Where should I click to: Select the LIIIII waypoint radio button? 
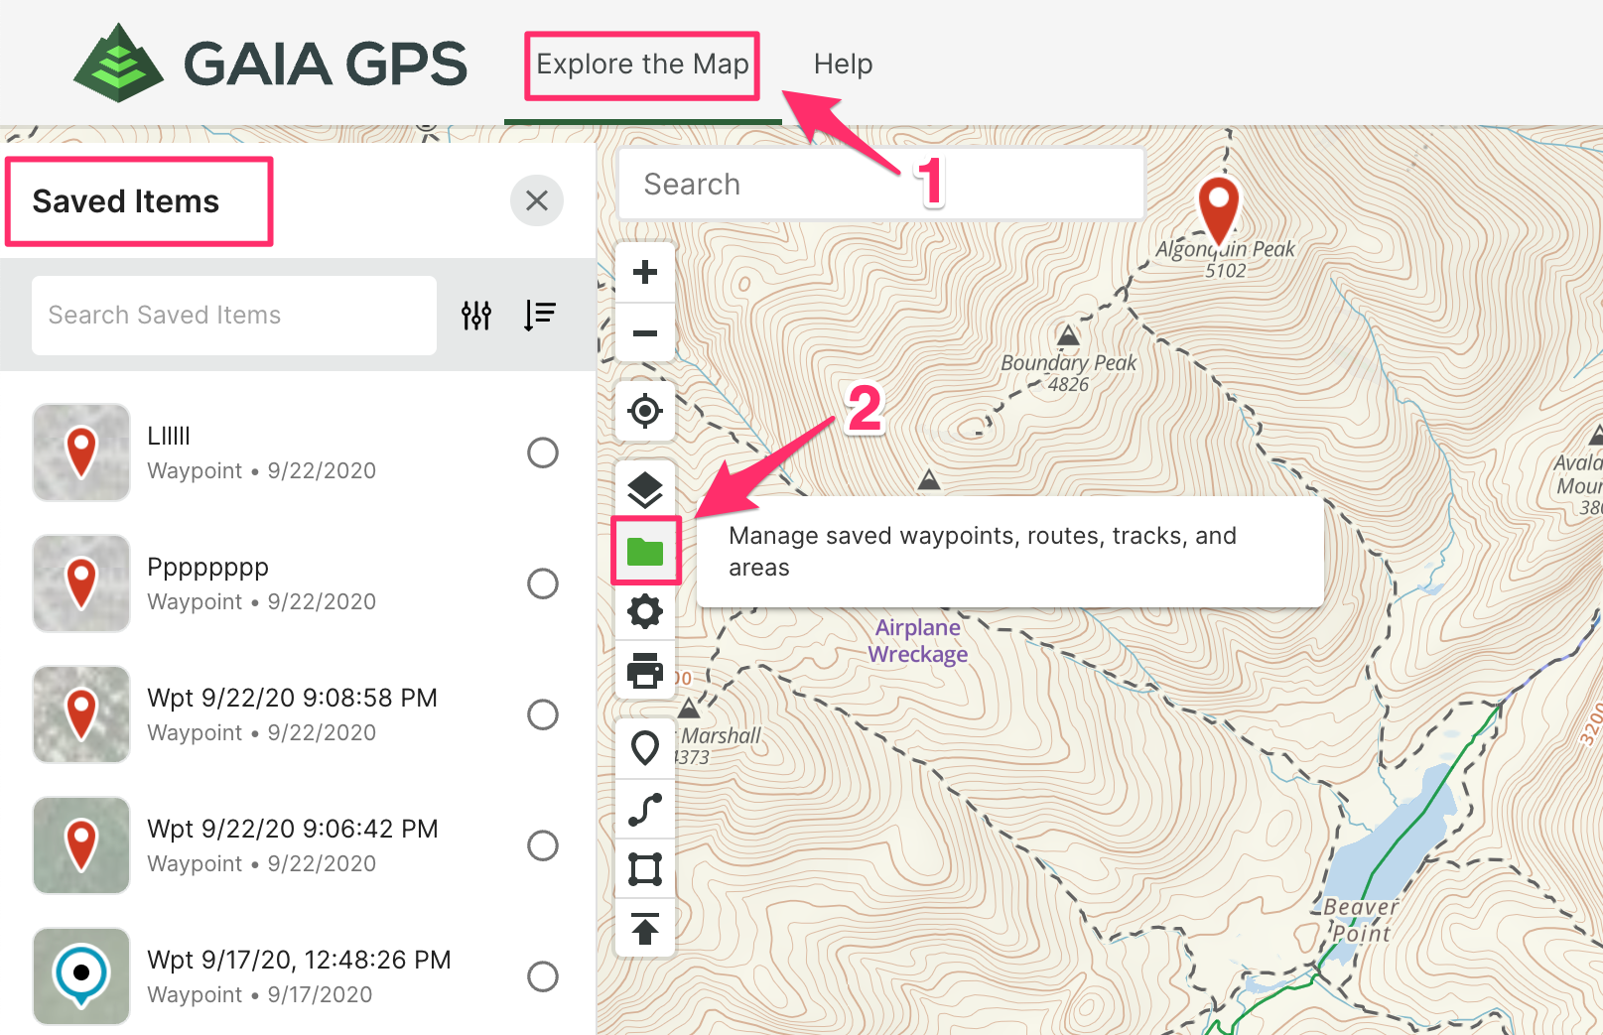[543, 453]
